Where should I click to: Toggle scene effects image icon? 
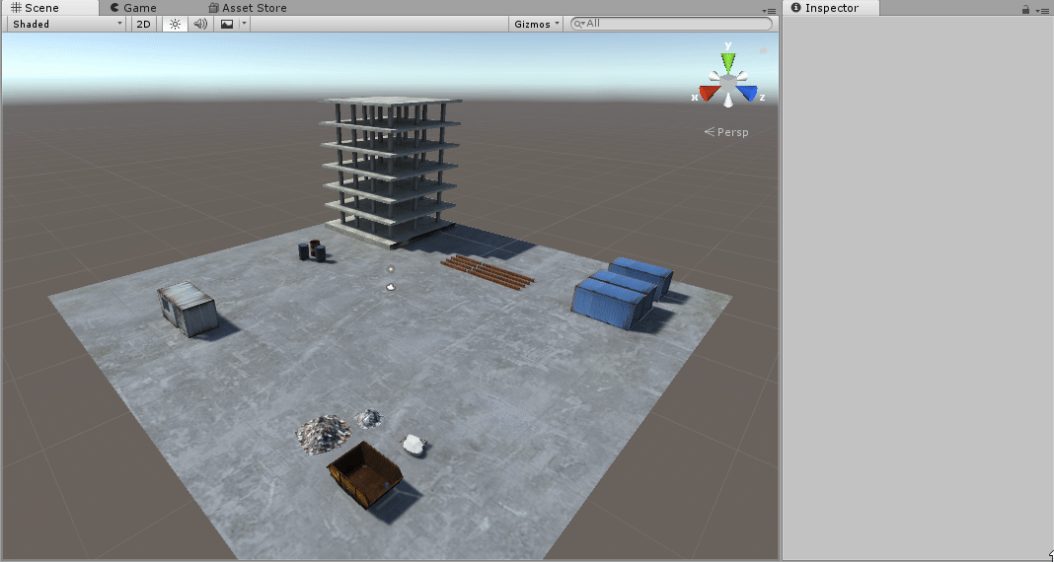[x=227, y=24]
